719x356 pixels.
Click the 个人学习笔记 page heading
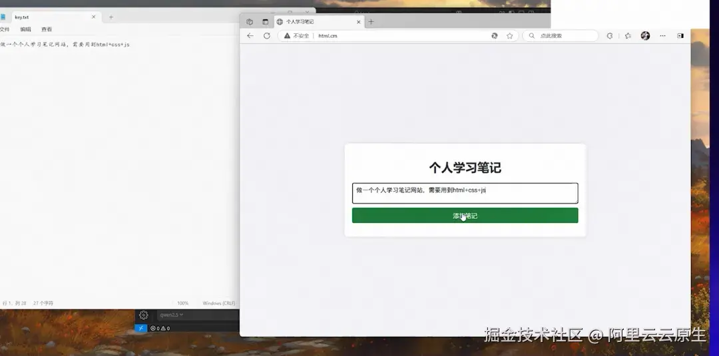tap(465, 168)
